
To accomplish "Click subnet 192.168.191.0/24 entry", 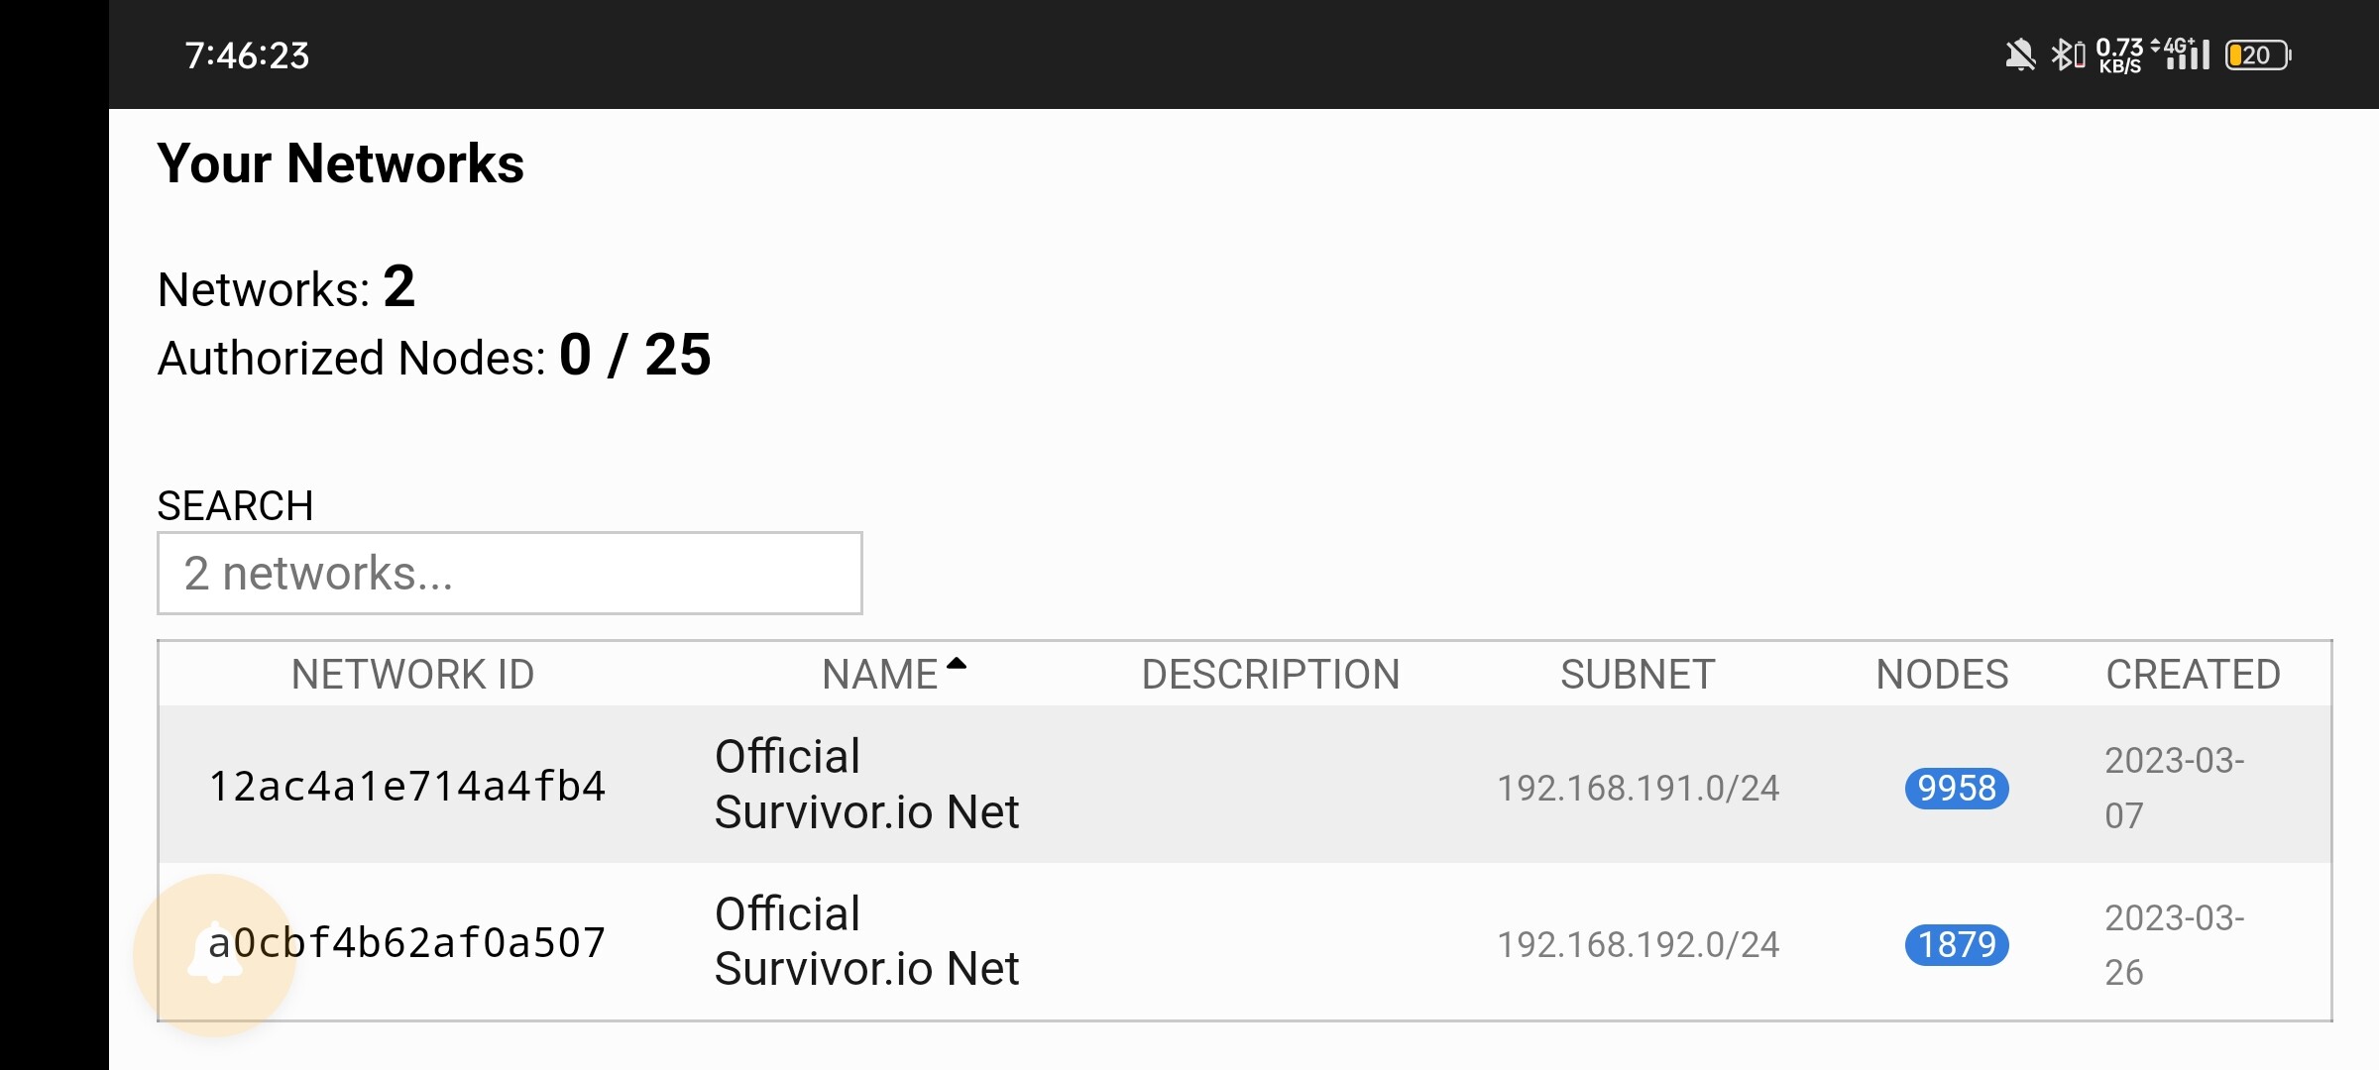I will [1638, 789].
